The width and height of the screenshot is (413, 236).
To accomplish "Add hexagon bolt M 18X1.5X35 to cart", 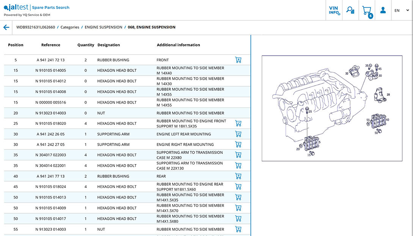I will (x=238, y=123).
